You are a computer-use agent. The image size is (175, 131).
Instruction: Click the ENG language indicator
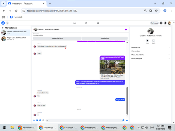pos(152,128)
